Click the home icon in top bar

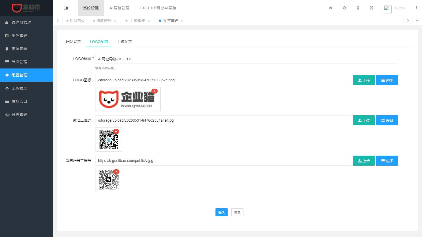point(330,8)
